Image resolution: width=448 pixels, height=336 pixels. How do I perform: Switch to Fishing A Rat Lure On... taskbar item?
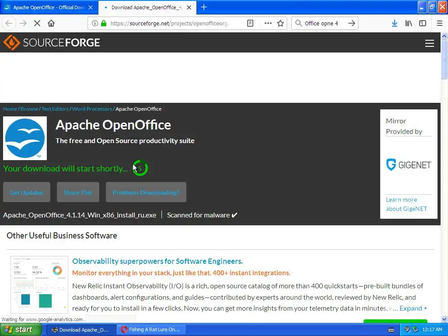tap(151, 329)
